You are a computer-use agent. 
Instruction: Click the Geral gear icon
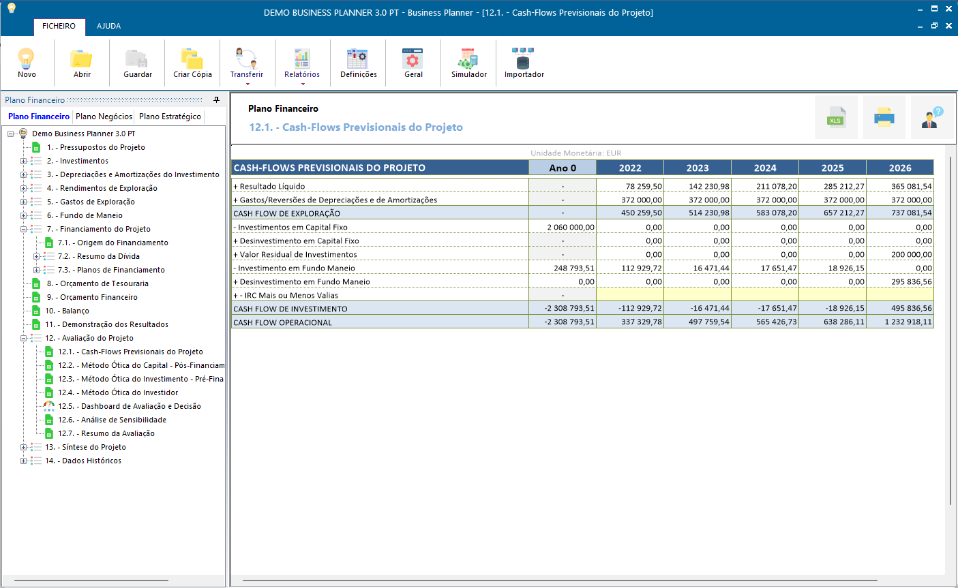(x=413, y=59)
